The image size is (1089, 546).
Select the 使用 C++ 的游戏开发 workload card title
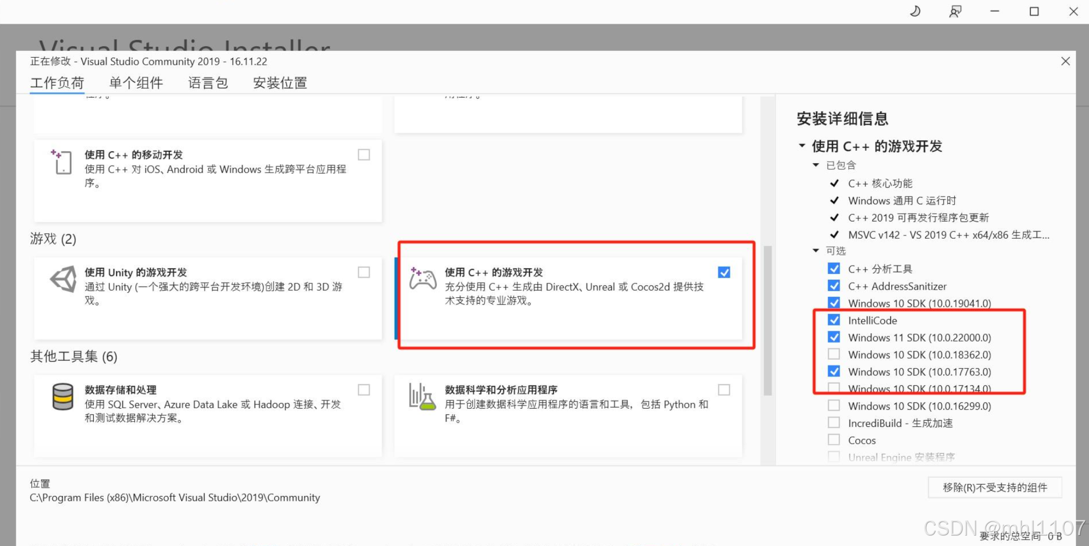493,272
